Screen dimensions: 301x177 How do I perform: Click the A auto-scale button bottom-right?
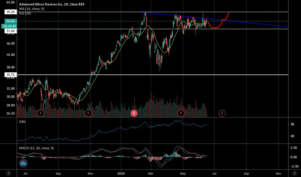[x=295, y=173]
